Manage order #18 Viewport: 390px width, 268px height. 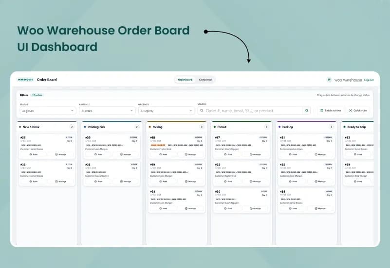coord(190,154)
